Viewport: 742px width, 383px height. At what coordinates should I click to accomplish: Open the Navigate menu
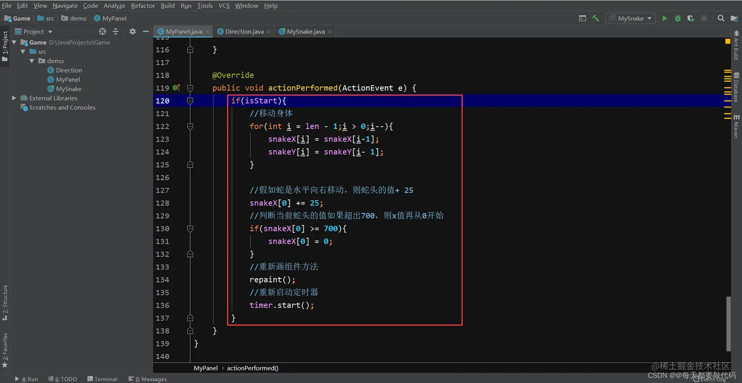[x=65, y=5]
